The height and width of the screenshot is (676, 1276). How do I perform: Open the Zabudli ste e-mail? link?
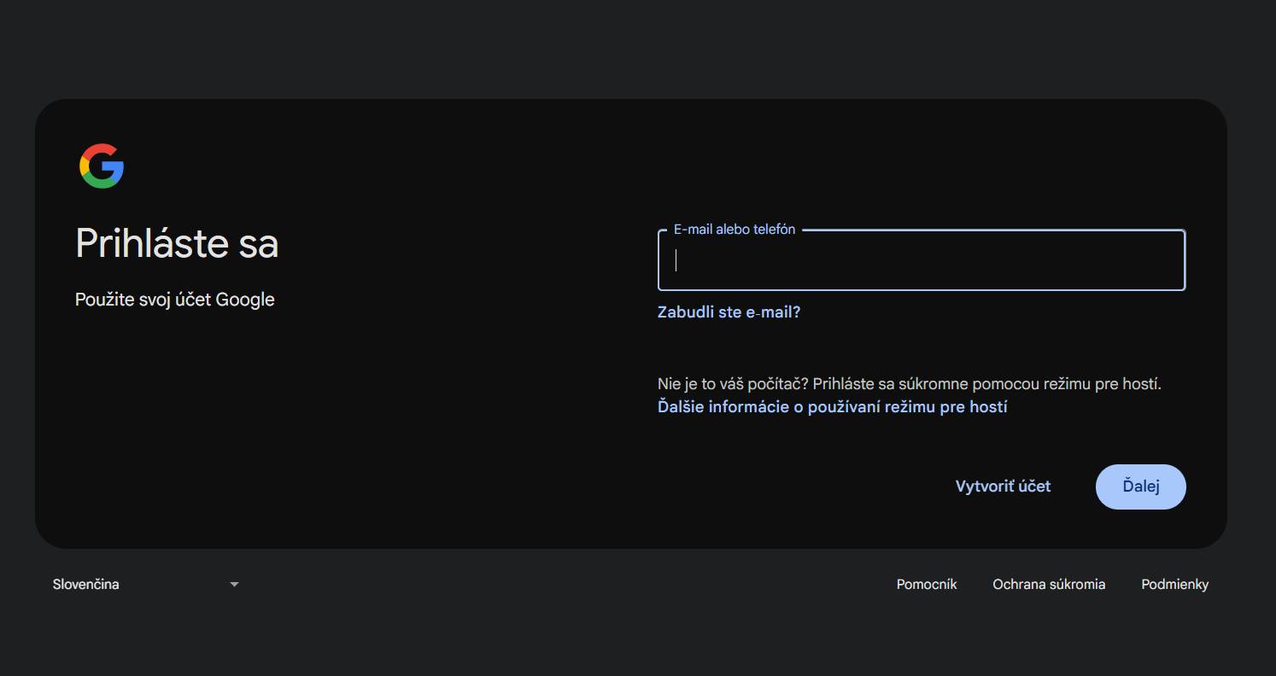click(729, 312)
